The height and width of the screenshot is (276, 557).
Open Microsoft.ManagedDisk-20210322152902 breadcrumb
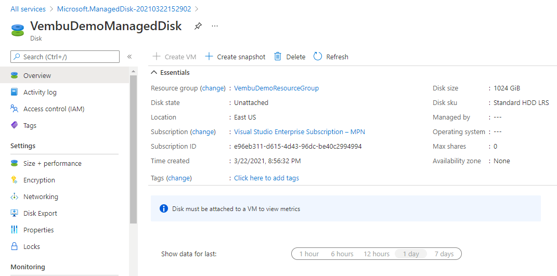(x=124, y=9)
